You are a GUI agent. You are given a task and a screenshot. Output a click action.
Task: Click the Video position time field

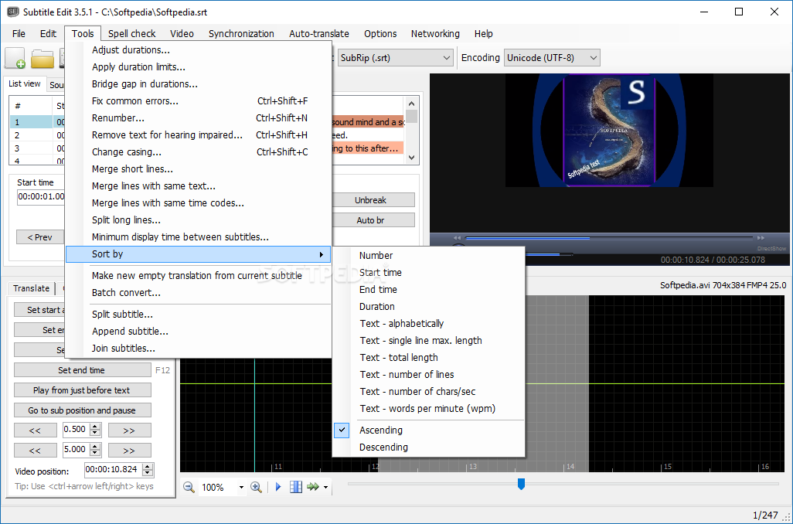click(x=114, y=470)
